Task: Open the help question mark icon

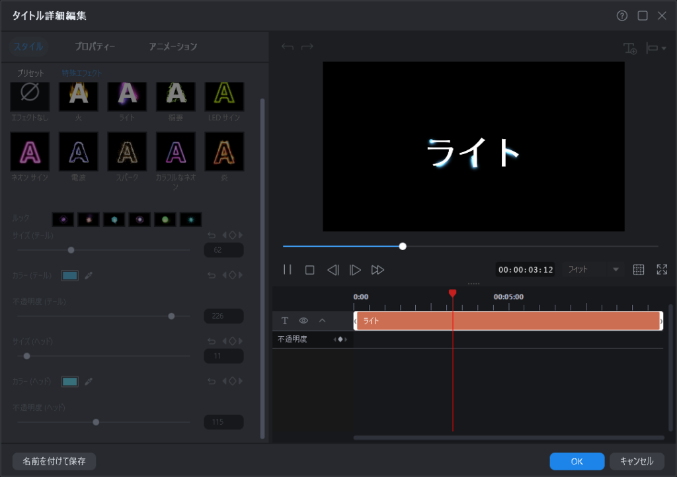Action: coord(621,16)
